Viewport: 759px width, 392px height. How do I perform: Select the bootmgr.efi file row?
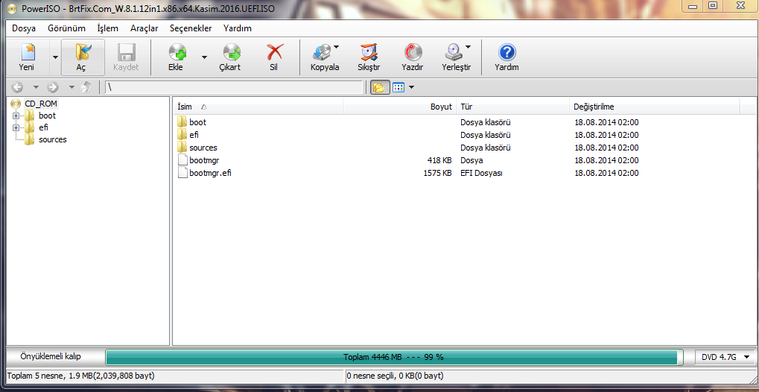click(457, 173)
